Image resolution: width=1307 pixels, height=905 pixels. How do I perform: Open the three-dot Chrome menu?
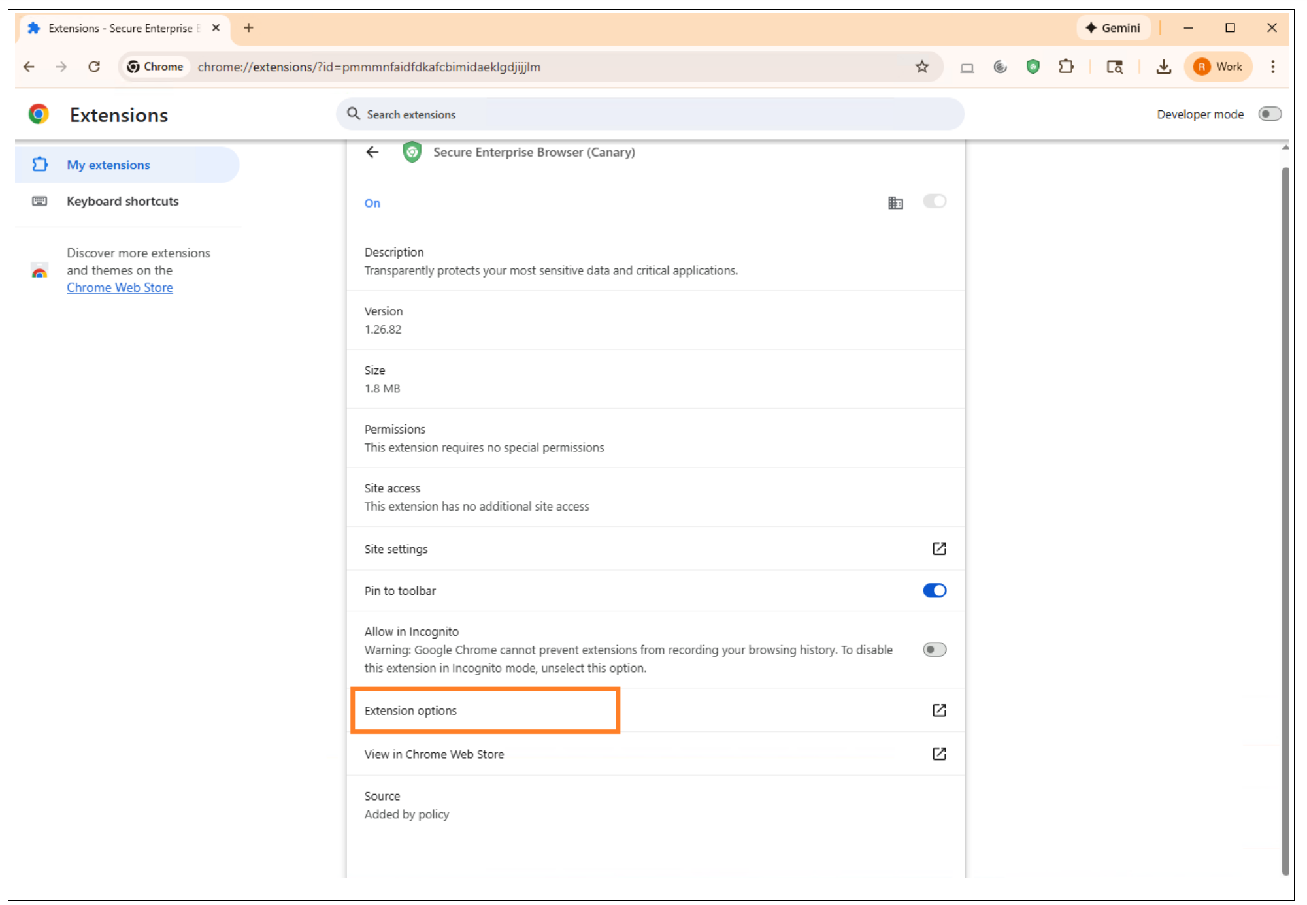coord(1272,66)
